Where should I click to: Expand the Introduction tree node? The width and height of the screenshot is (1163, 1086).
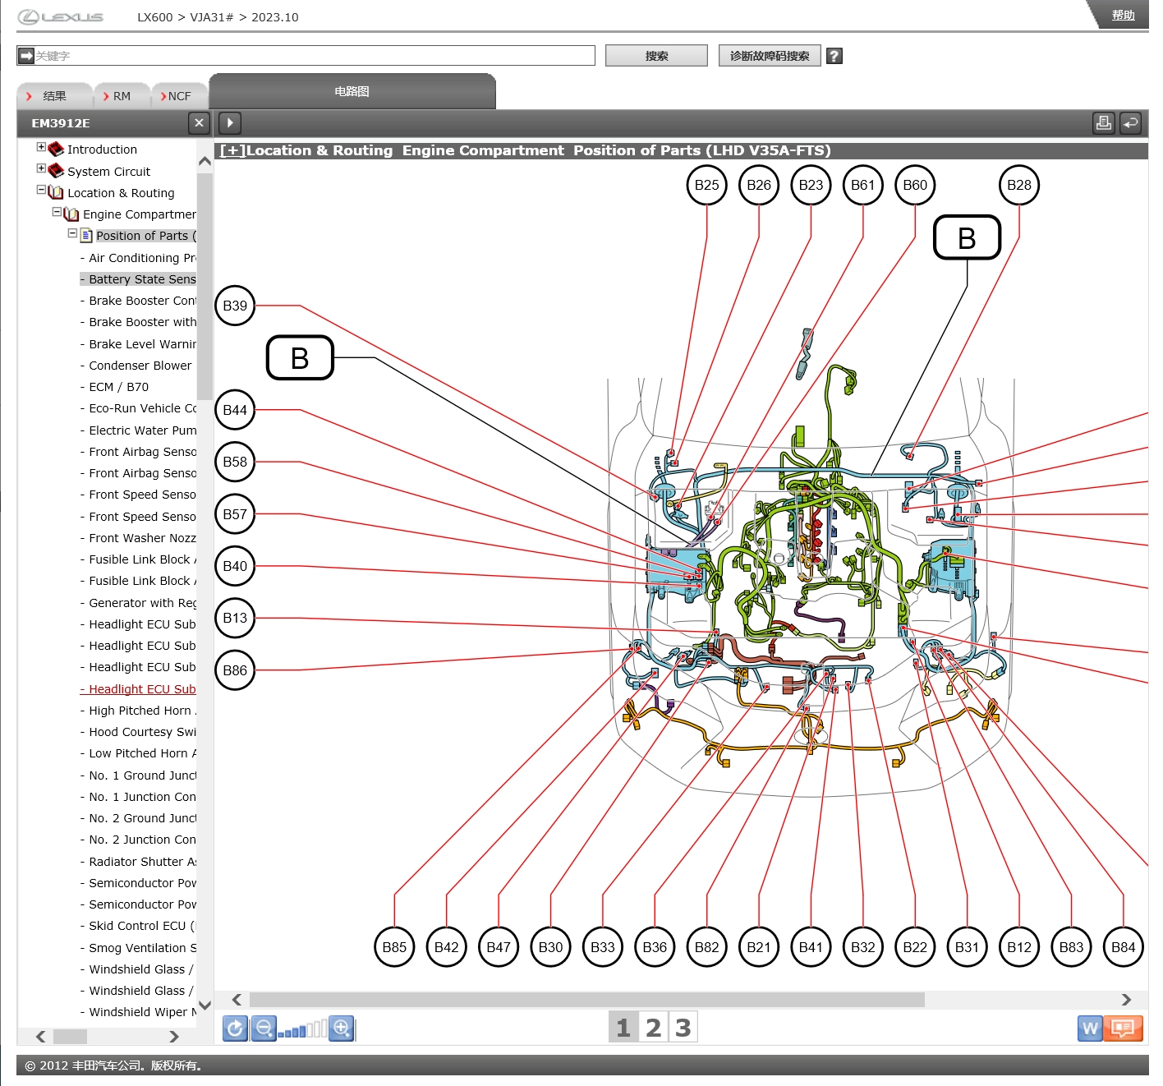(41, 148)
